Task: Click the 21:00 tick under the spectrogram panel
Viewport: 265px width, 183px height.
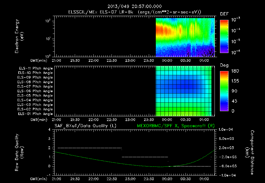Action: click(56, 60)
